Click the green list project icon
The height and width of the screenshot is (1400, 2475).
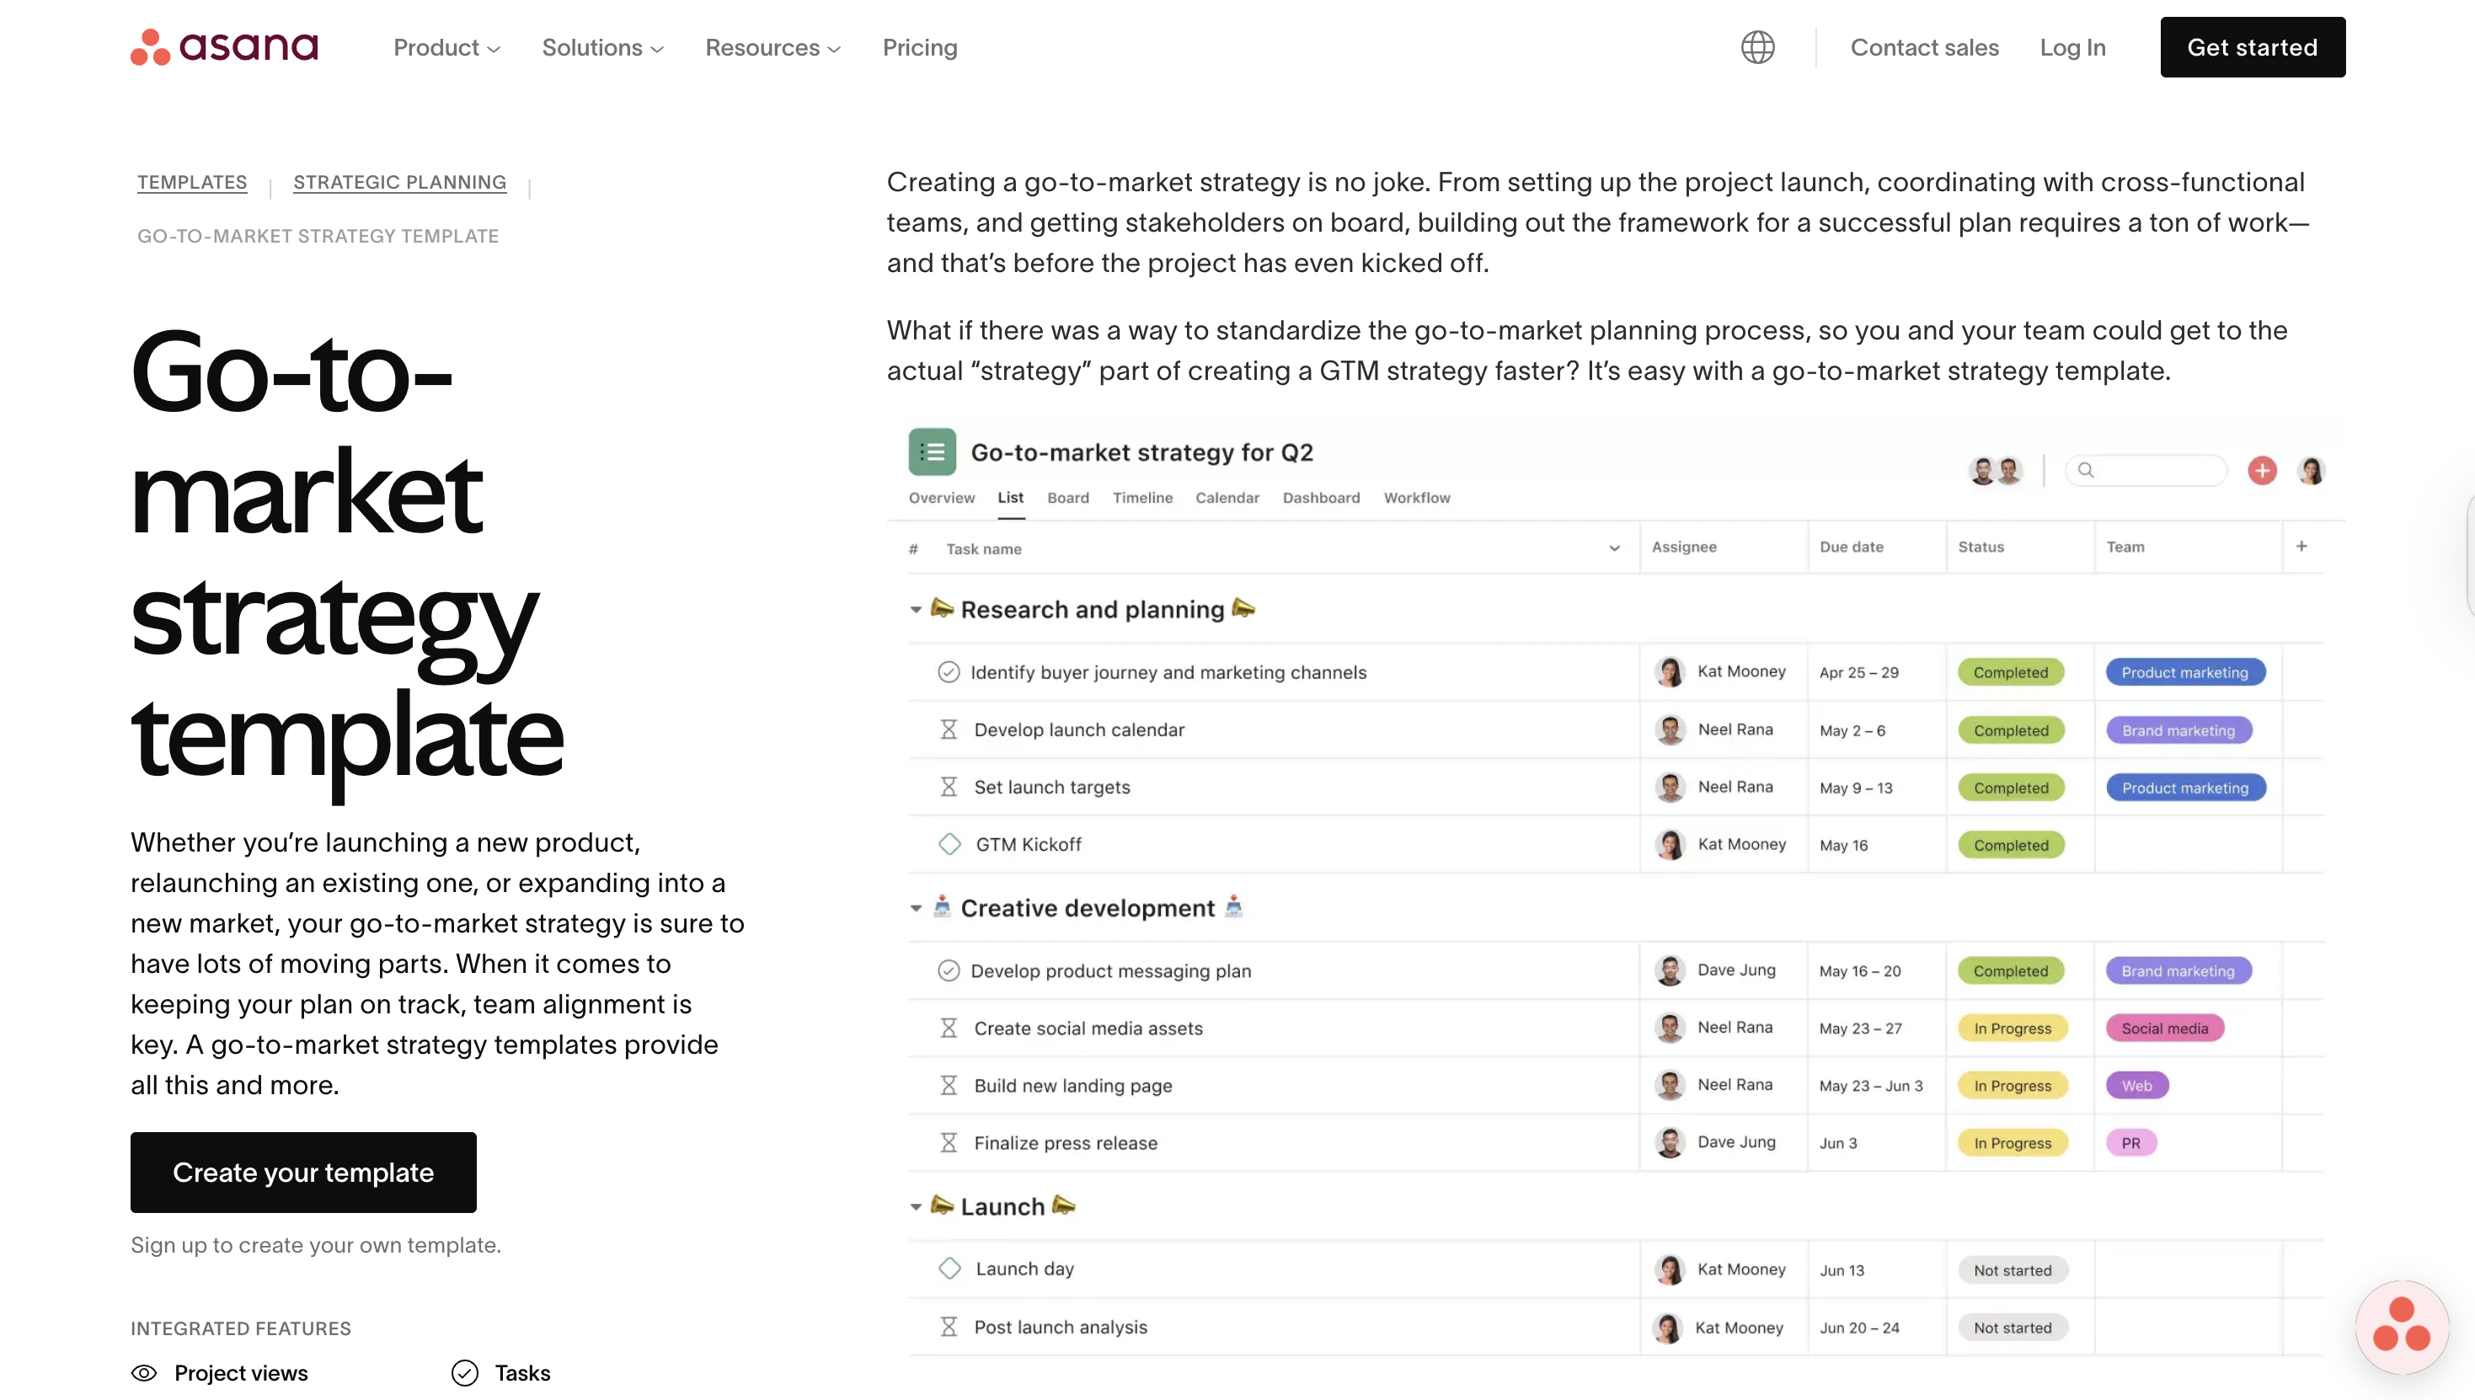coord(932,452)
